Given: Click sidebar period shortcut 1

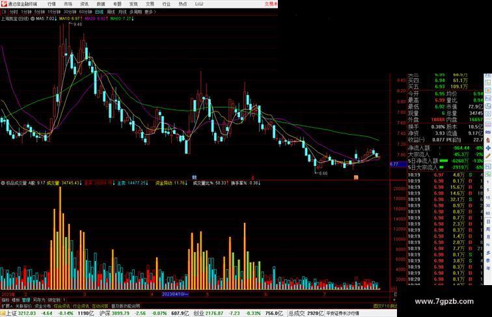Looking at the screenshot, I should [x=488, y=182].
